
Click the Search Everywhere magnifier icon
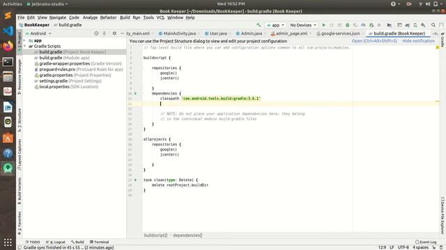click(x=433, y=25)
